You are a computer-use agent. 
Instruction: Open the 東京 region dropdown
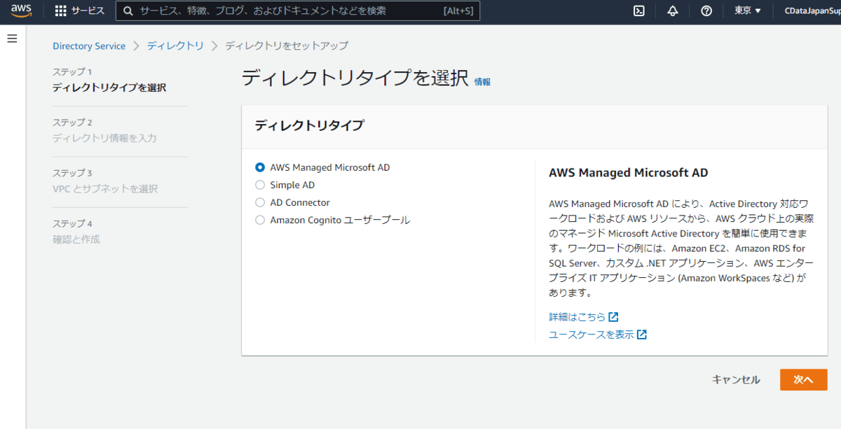pyautogui.click(x=747, y=11)
